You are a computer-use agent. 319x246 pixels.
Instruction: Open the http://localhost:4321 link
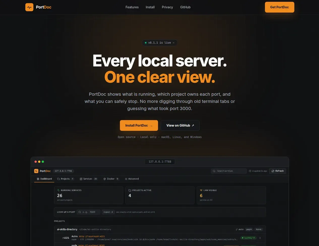coord(92,236)
